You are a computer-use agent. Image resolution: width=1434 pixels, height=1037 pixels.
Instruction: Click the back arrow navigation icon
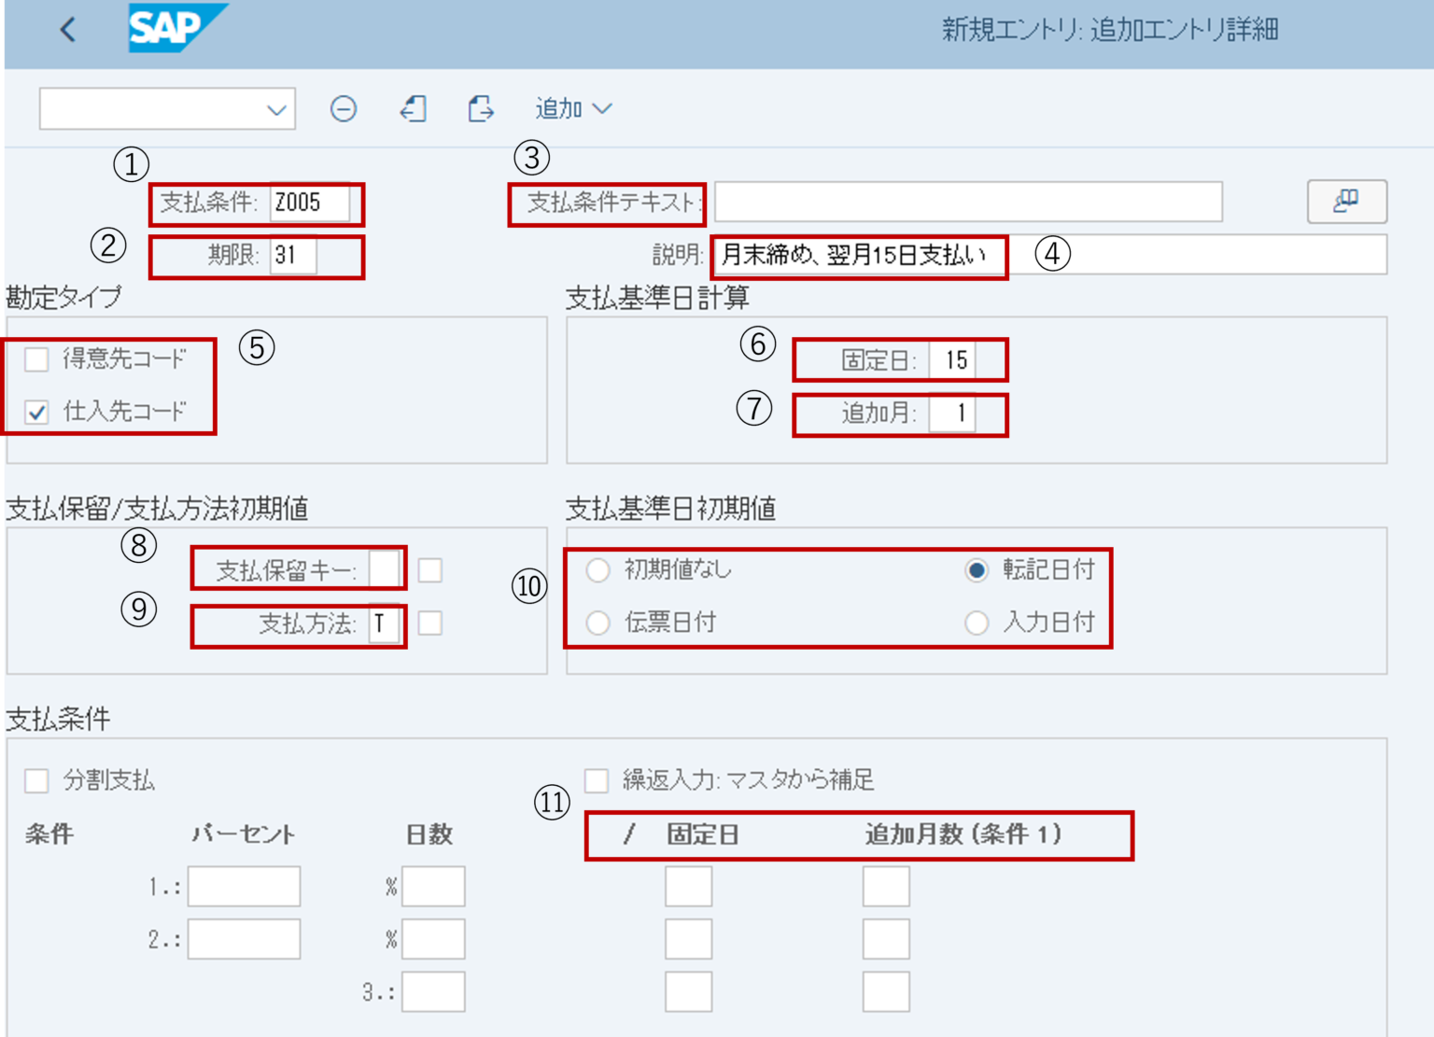coord(65,30)
